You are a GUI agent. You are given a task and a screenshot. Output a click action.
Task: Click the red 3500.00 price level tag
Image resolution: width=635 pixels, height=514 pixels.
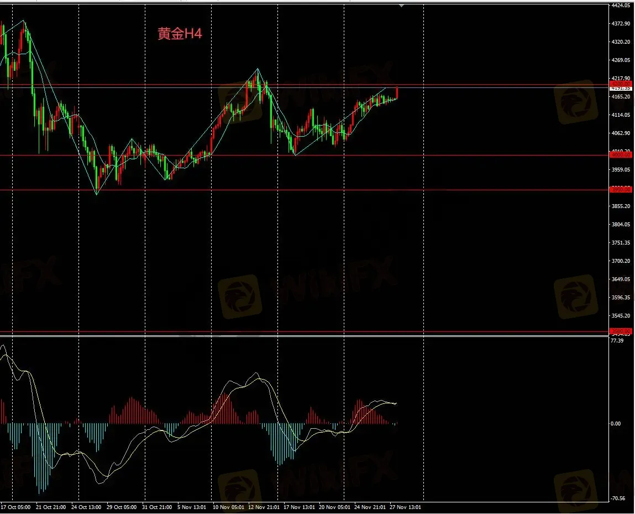click(621, 331)
